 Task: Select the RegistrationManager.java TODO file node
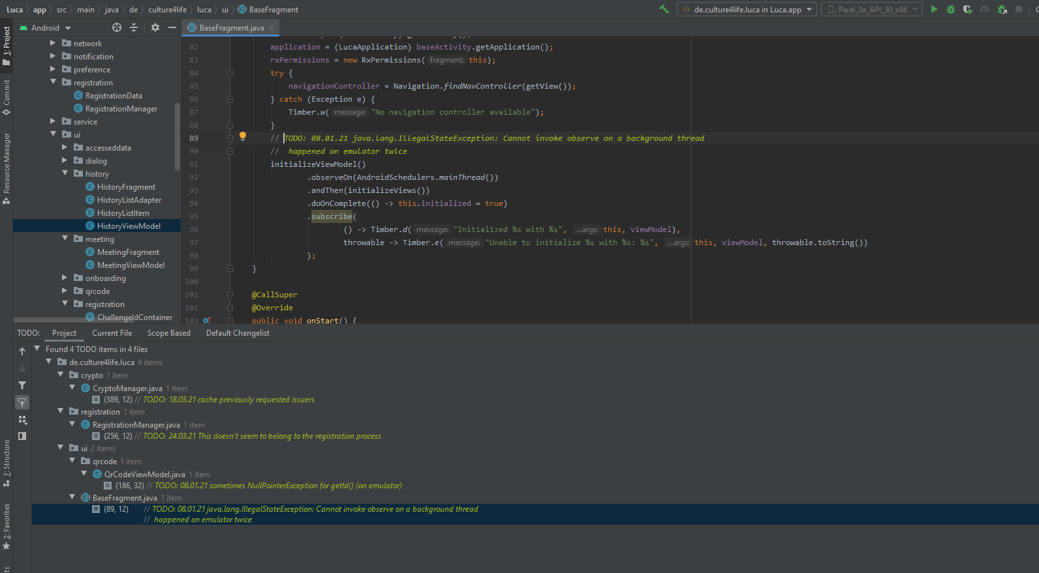coord(136,424)
